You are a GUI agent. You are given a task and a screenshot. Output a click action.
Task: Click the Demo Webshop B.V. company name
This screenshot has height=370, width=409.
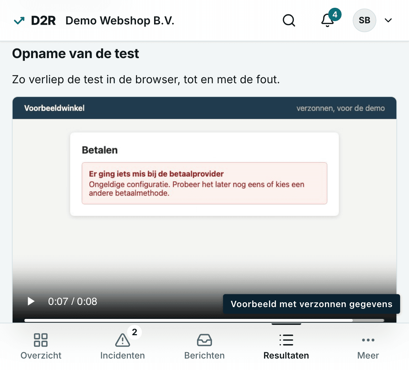(x=120, y=21)
